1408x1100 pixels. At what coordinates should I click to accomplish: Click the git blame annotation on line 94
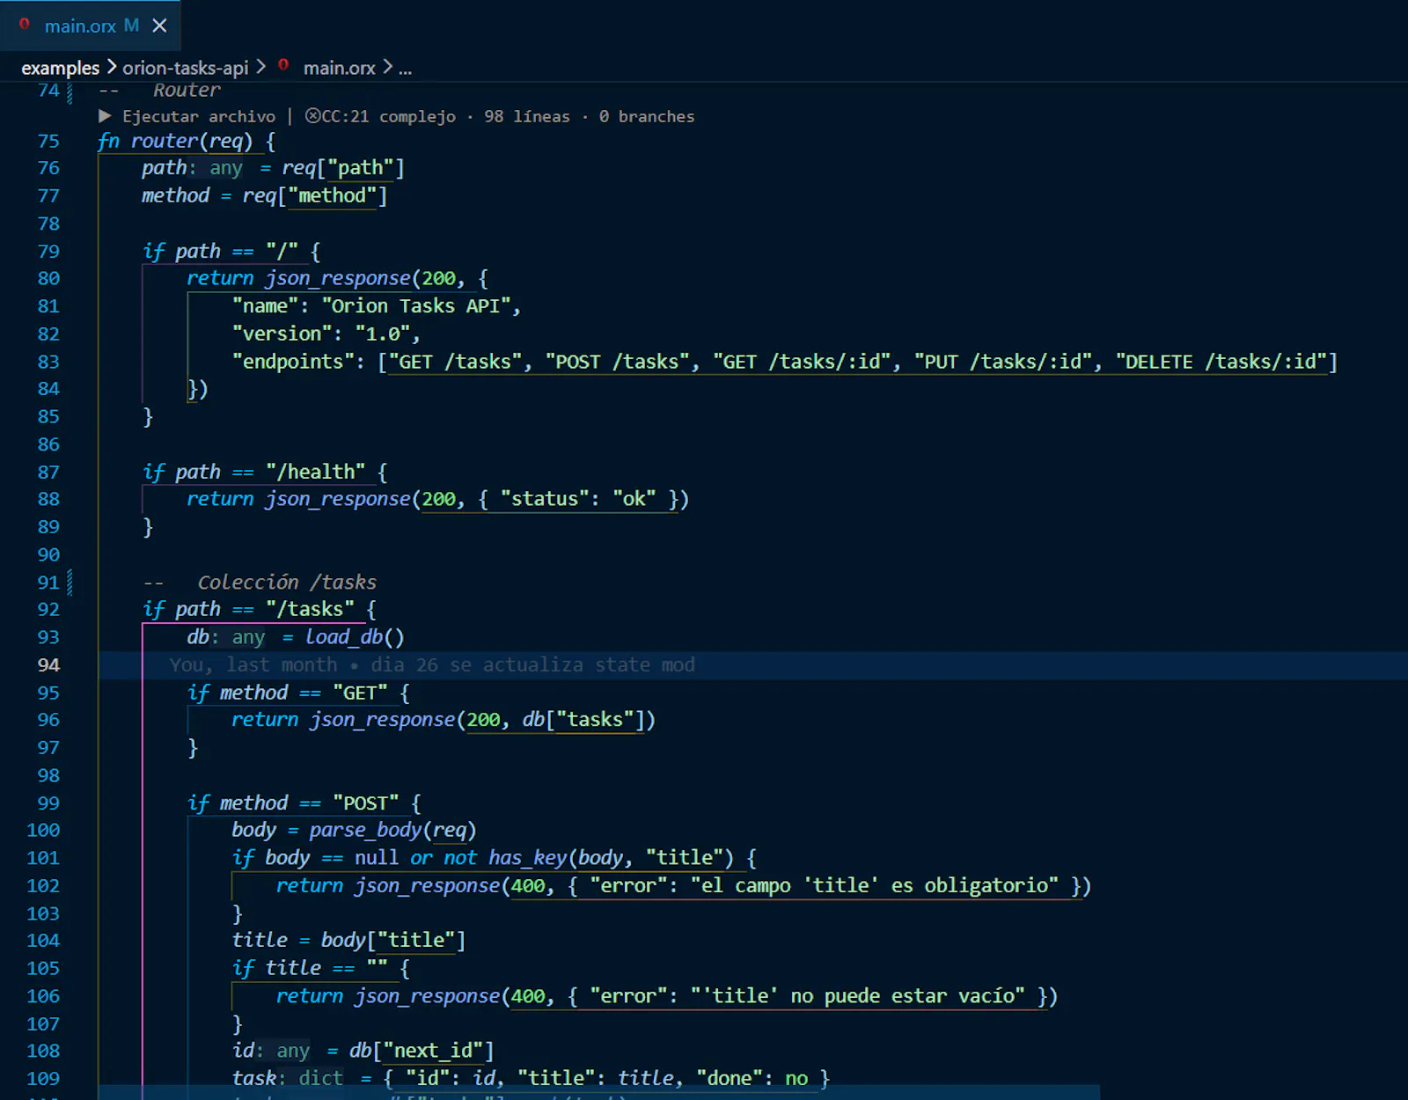(432, 664)
